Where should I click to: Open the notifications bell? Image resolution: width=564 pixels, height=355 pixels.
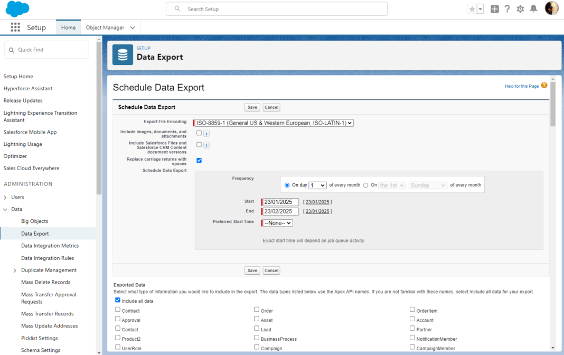pyautogui.click(x=533, y=8)
